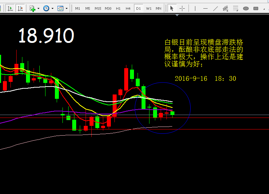The width and height of the screenshot is (269, 194).
Task: Select the Fibonacci retracement tool
Action: pos(236,8)
